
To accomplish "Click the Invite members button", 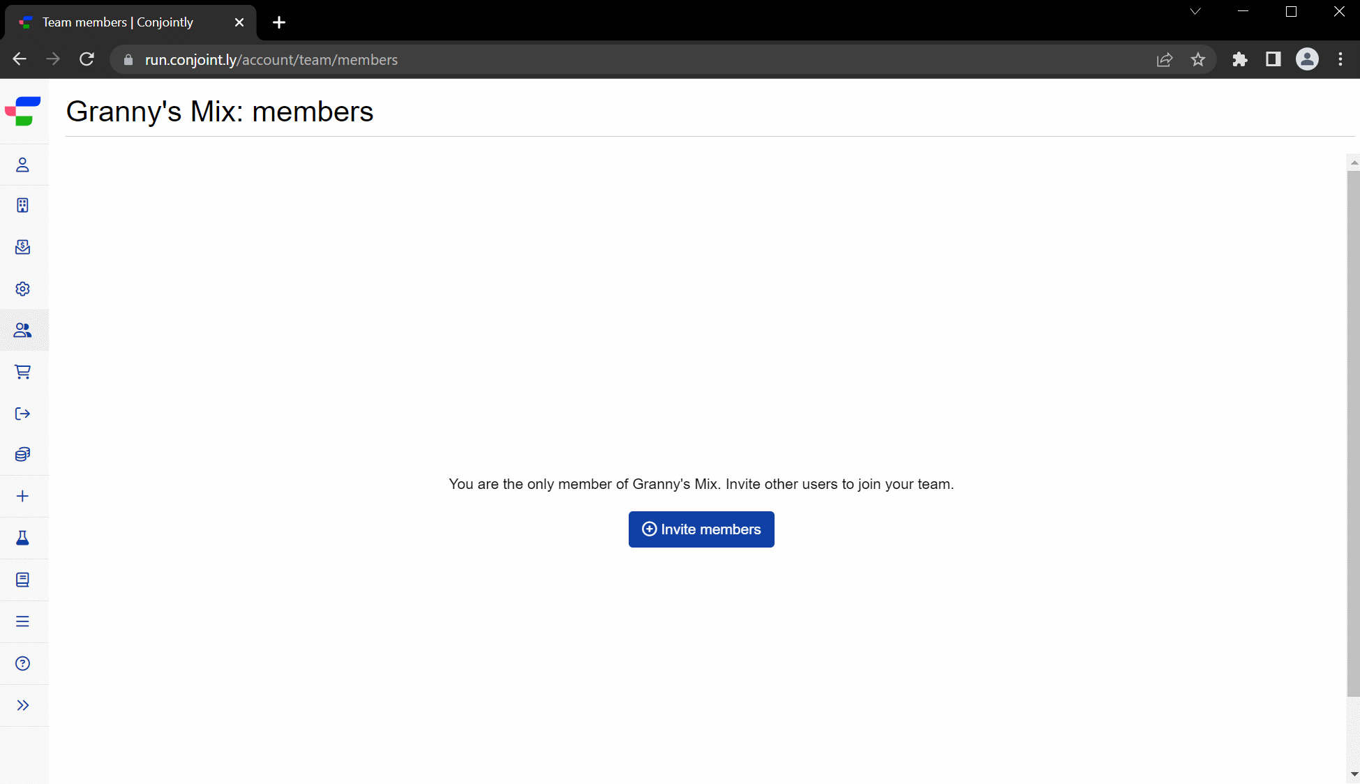I will (701, 529).
